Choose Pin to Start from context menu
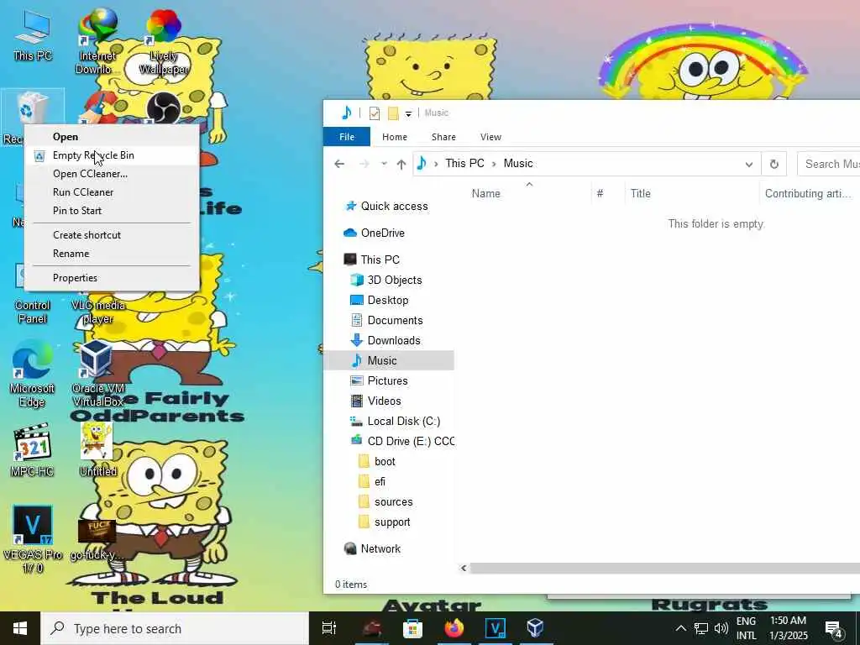The height and width of the screenshot is (645, 860). pyautogui.click(x=112, y=211)
